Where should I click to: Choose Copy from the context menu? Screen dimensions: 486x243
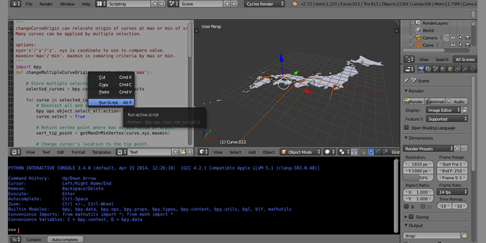pos(112,84)
